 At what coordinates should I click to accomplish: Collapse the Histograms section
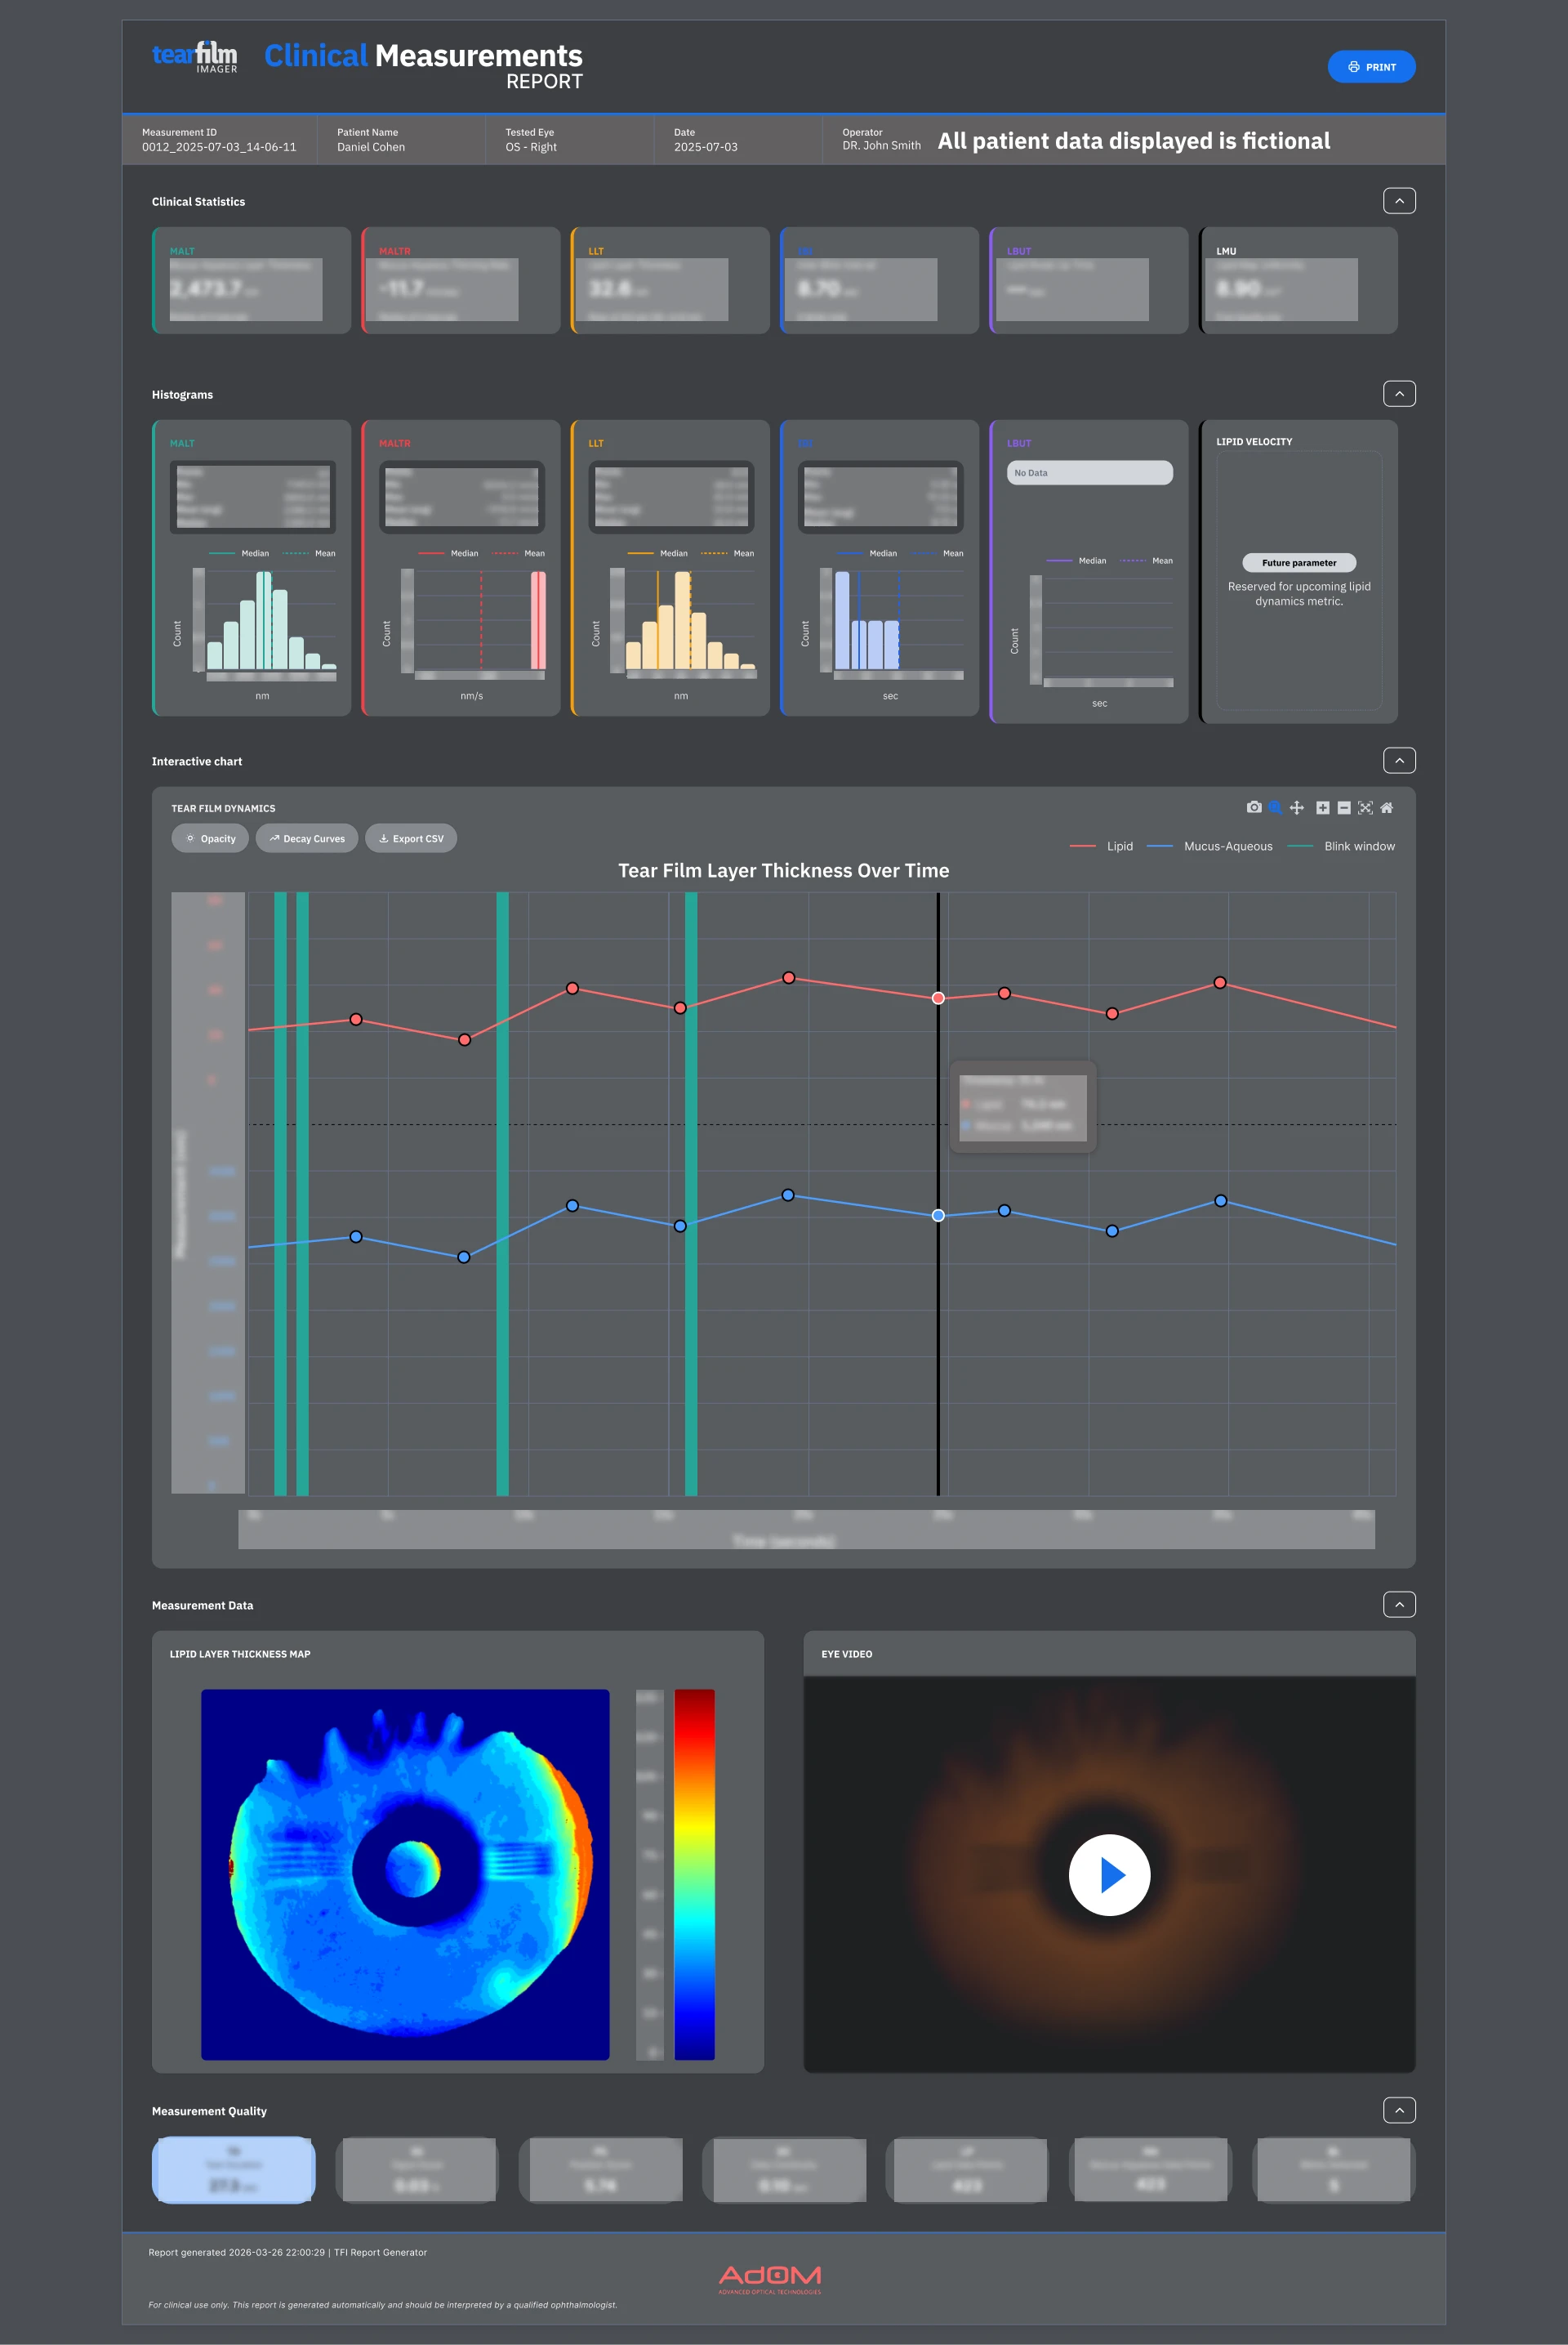click(x=1399, y=394)
